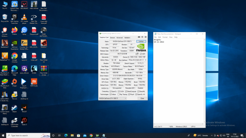
Task: Open the Epic Games Launcher icon
Action: point(15,19)
